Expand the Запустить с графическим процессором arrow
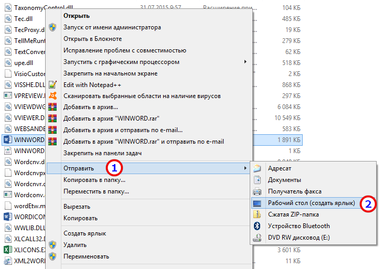Image resolution: width=384 pixels, height=269 pixels. click(245, 62)
